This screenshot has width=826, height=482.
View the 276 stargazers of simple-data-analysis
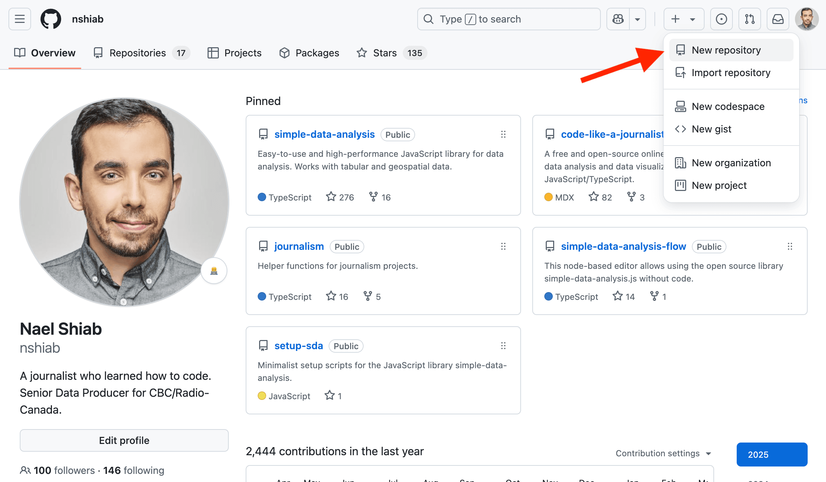pos(340,197)
